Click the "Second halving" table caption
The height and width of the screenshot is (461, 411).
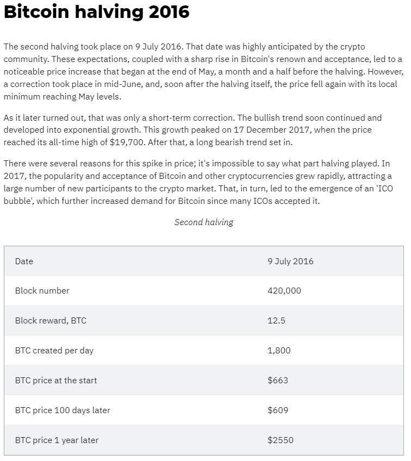(204, 222)
